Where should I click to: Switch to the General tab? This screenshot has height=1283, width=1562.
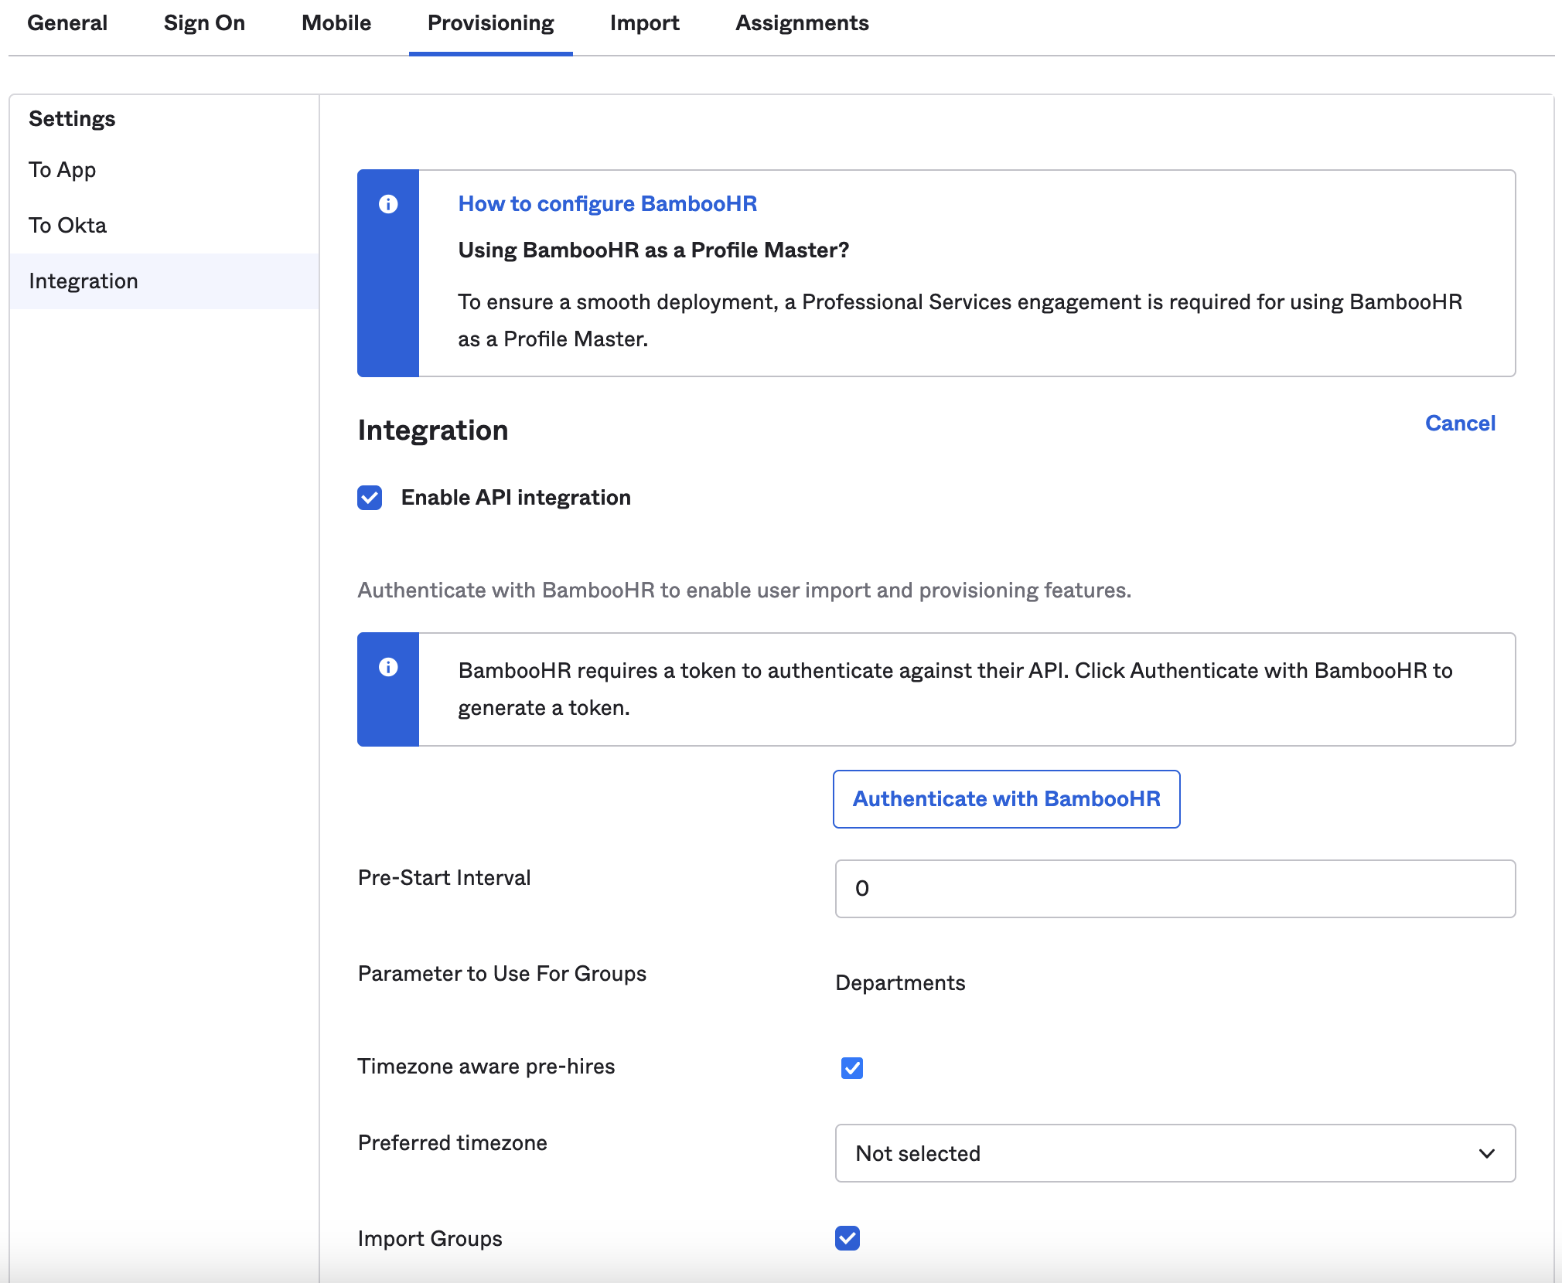point(67,23)
